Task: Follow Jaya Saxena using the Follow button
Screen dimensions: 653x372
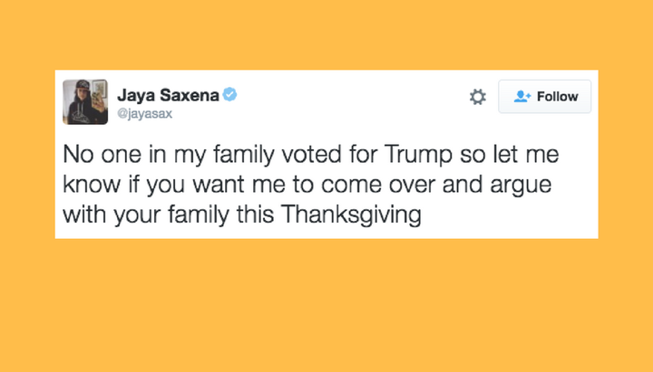Action: point(545,97)
